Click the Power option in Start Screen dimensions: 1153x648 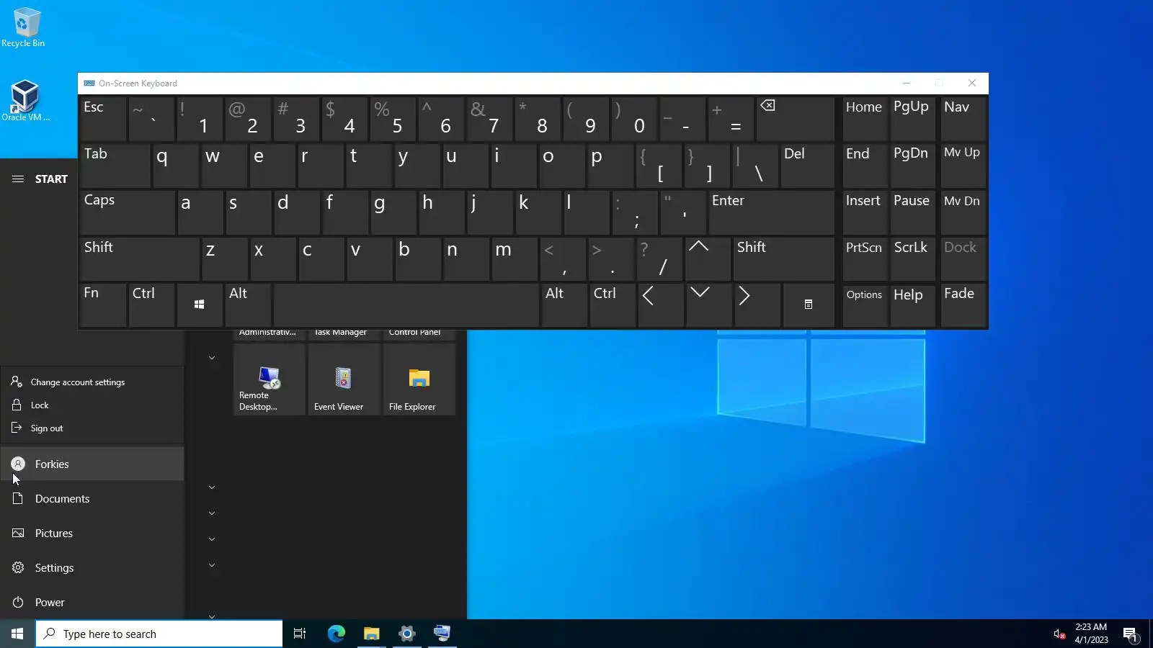point(92,603)
